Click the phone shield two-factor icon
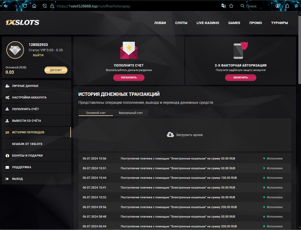 point(240,50)
